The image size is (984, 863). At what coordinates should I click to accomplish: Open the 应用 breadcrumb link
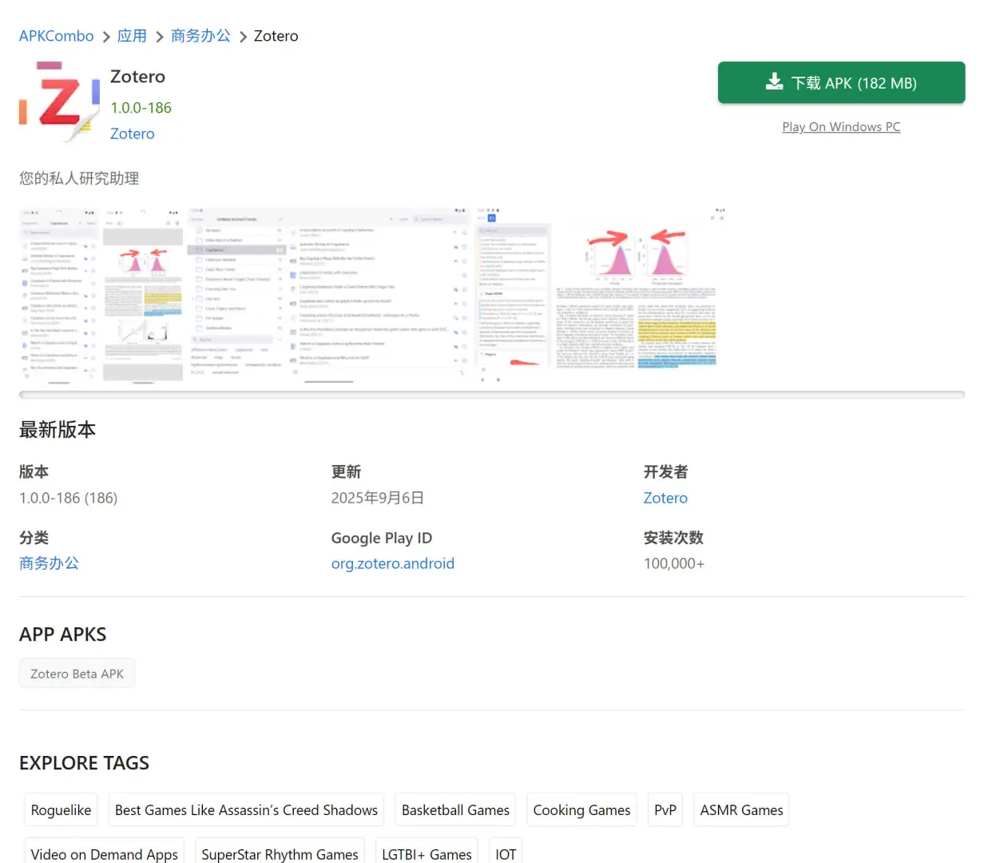tap(133, 35)
